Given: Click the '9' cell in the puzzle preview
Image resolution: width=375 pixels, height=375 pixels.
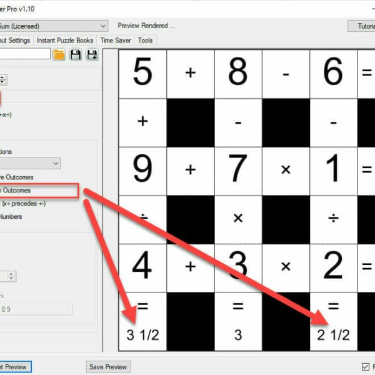Looking at the screenshot, I should pyautogui.click(x=142, y=171).
